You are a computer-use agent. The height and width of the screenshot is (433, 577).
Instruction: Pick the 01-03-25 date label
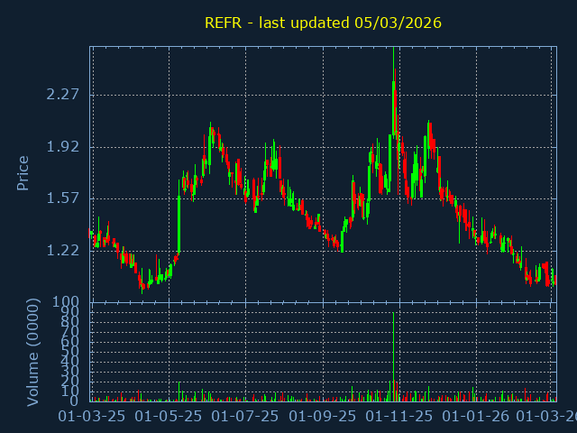(x=91, y=417)
